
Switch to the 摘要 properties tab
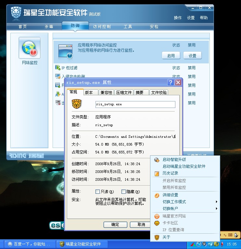pyautogui.click(x=141, y=92)
